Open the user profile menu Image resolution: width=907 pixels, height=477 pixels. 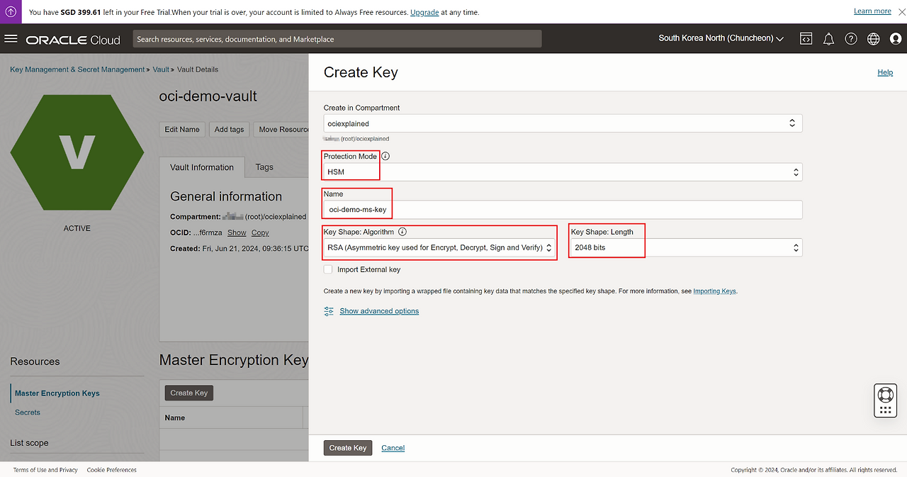pyautogui.click(x=896, y=39)
